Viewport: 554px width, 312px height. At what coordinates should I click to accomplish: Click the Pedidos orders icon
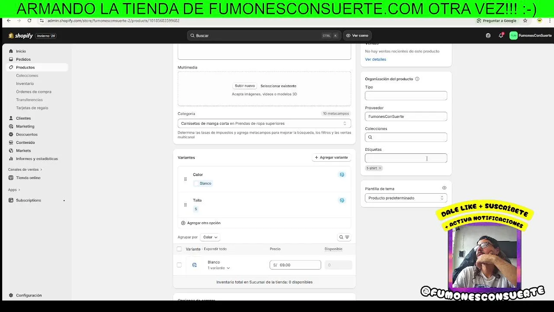tap(11, 59)
